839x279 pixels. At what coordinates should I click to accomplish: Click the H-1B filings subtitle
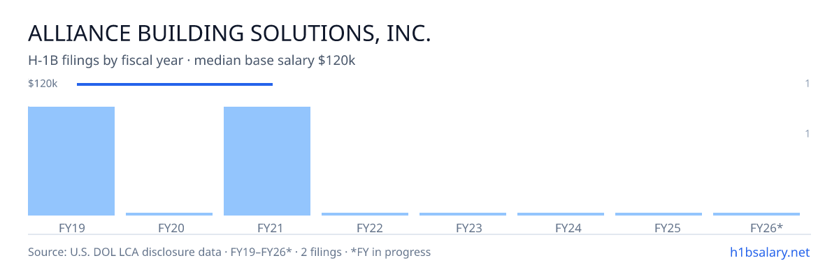click(192, 61)
